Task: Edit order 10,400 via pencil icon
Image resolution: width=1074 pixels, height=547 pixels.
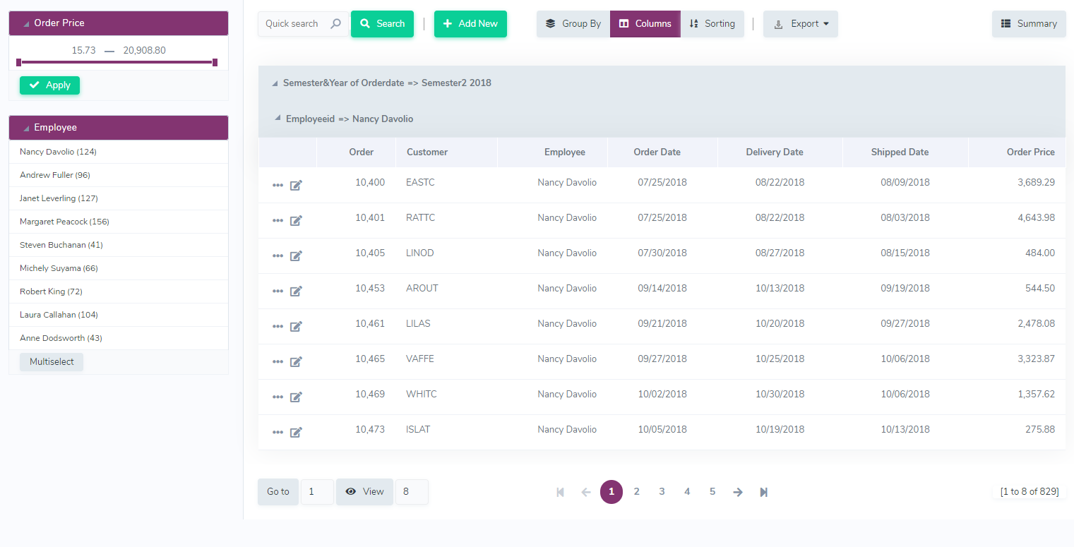Action: pos(297,185)
